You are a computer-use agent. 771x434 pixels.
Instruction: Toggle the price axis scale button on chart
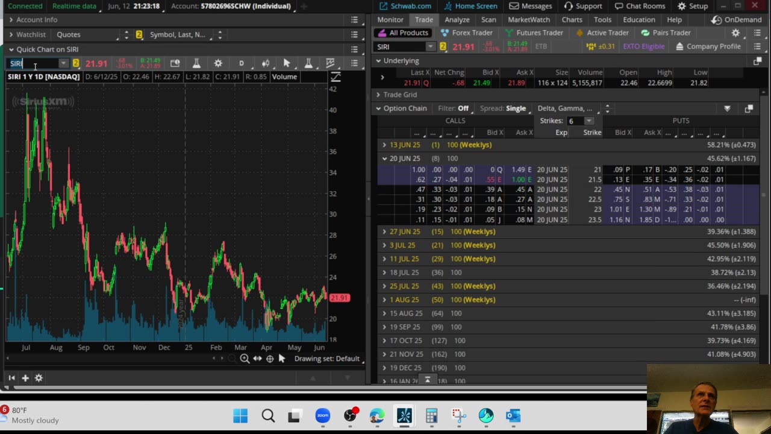click(336, 77)
